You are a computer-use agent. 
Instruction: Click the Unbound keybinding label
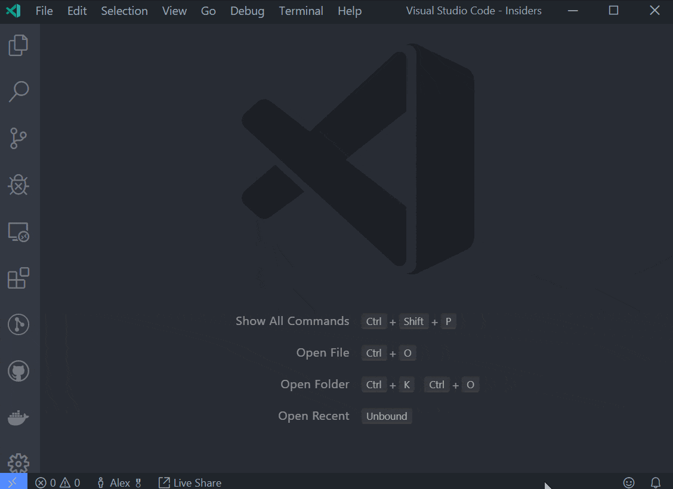[x=387, y=416]
